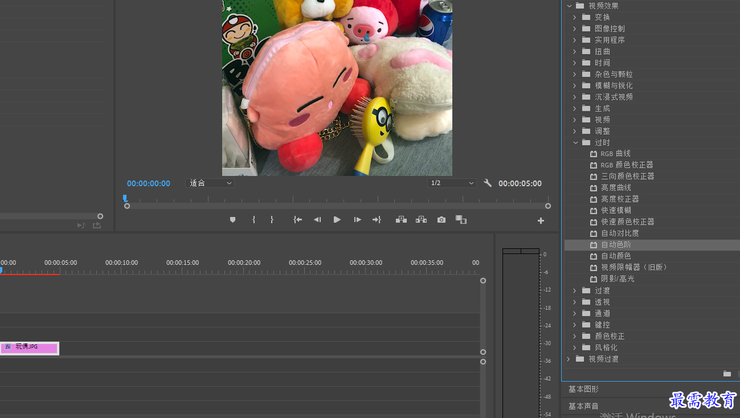The image size is (740, 418).
Task: Click the blue 00:00:00:00 timecode field
Action: pyautogui.click(x=149, y=183)
